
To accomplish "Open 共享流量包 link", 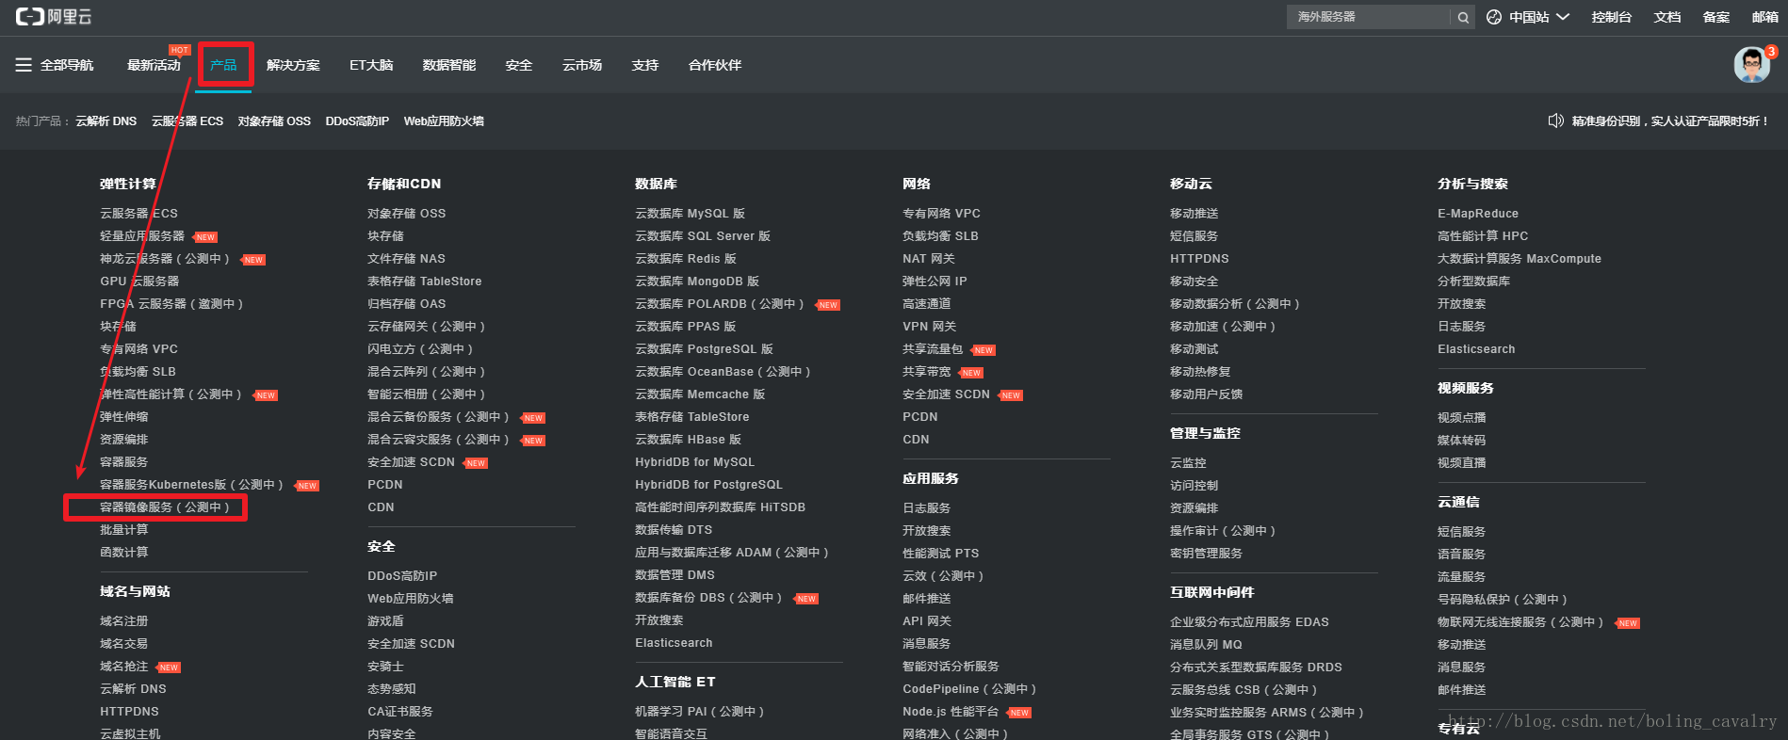I will (x=933, y=349).
